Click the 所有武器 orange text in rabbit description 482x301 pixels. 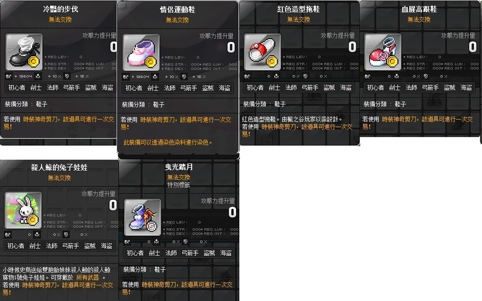click(x=88, y=277)
